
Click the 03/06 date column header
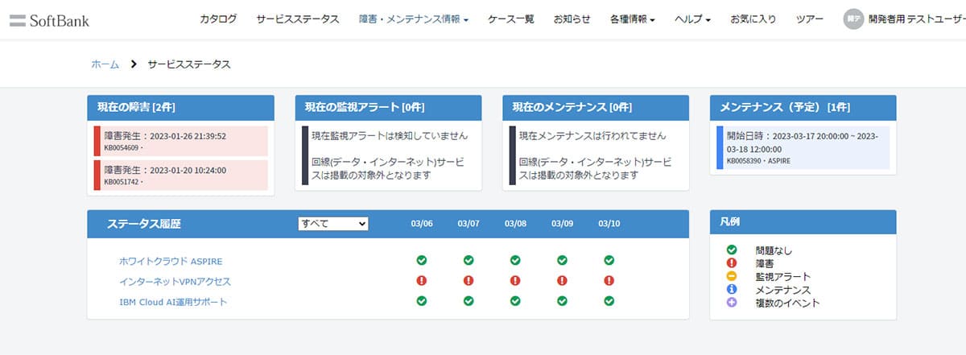(422, 224)
